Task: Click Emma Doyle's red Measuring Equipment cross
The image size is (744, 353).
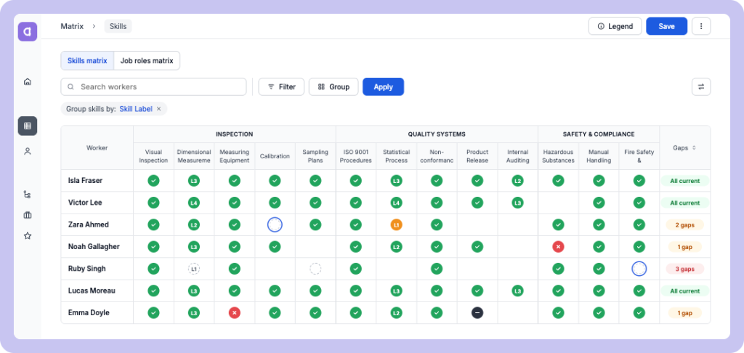Action: click(x=234, y=312)
